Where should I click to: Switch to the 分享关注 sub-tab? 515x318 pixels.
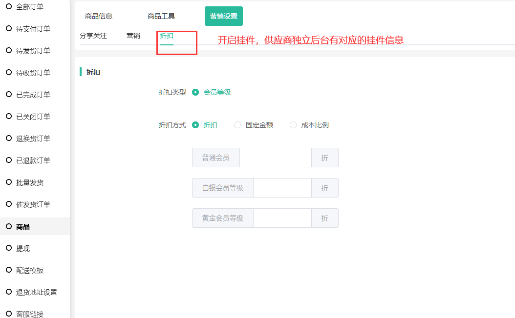tap(93, 36)
